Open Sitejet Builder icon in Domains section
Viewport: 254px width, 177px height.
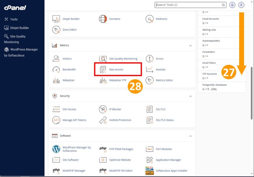[56, 19]
